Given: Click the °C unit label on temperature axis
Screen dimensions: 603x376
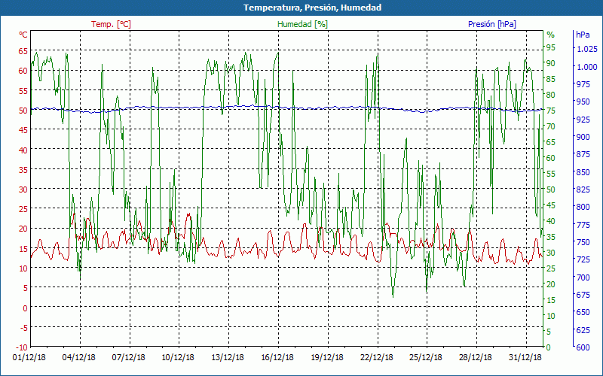Looking at the screenshot, I should (23, 35).
